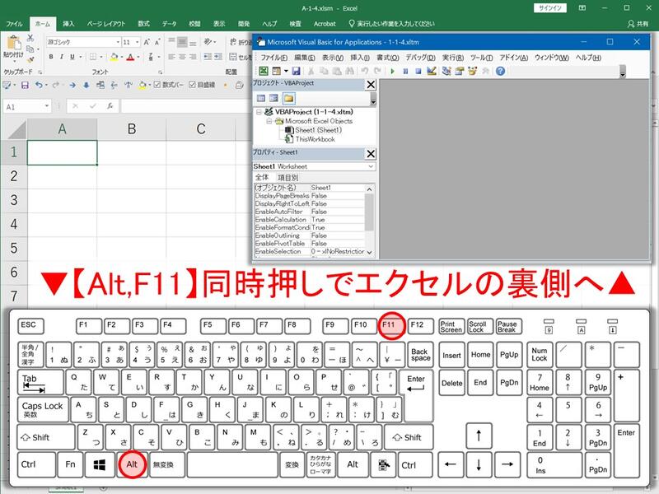The height and width of the screenshot is (494, 659).
Task: Click the DisplayPageBreaks property row
Action: (310, 196)
